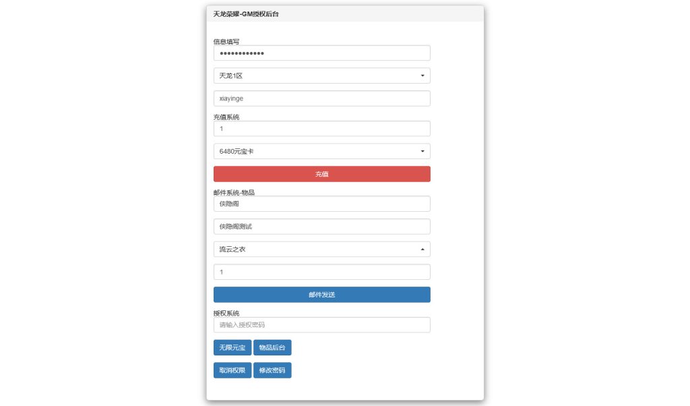Click the 充值系统 section label
The height and width of the screenshot is (406, 690).
click(x=222, y=116)
